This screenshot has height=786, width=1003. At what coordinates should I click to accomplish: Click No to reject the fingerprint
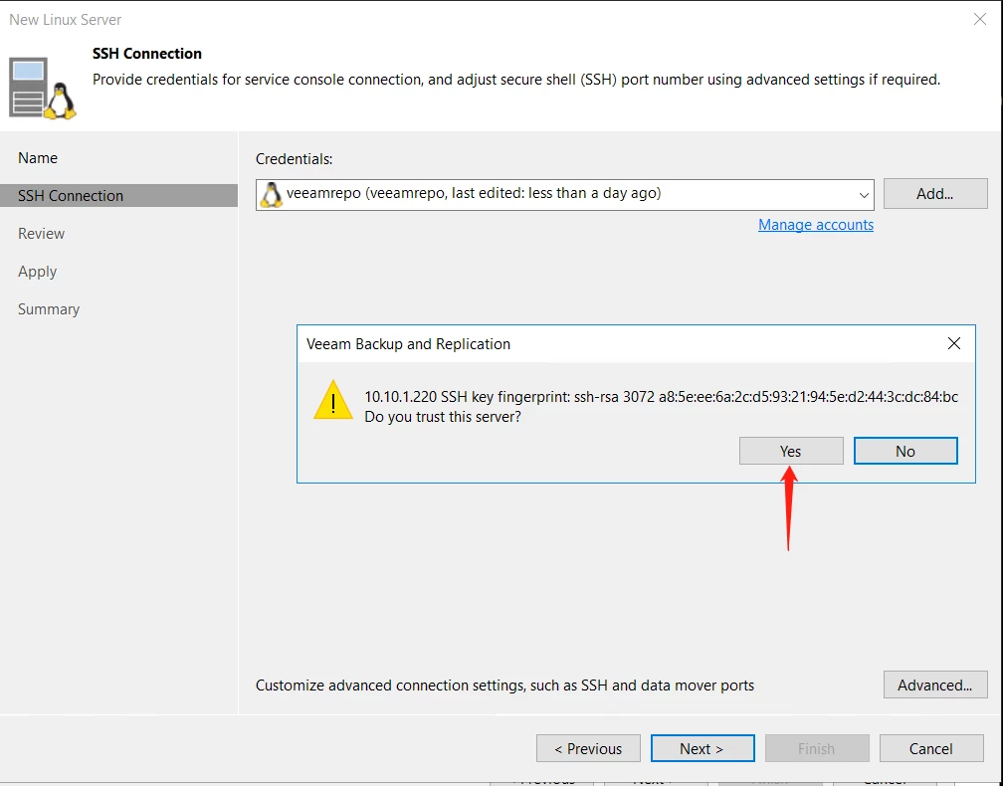click(x=904, y=451)
